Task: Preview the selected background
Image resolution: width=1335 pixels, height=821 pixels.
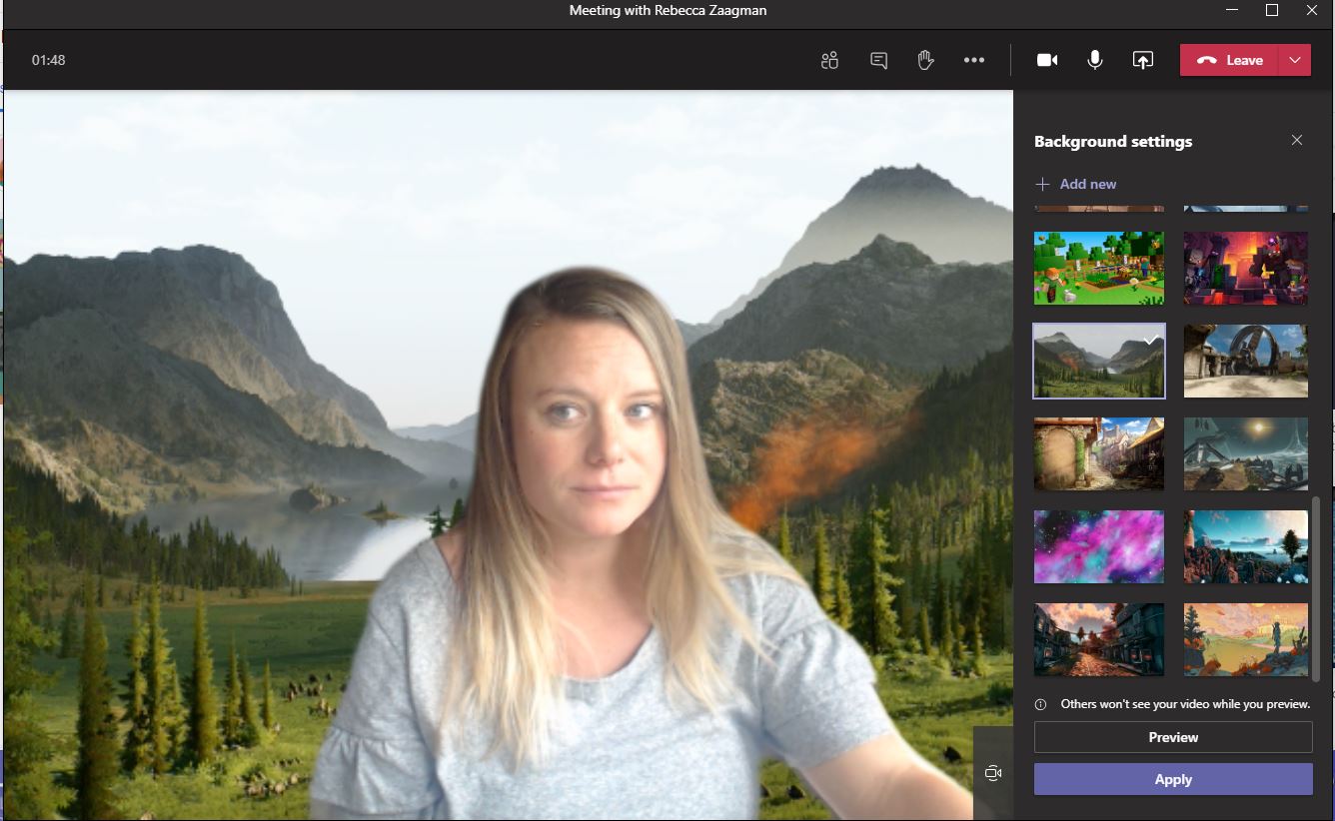Action: 1173,737
